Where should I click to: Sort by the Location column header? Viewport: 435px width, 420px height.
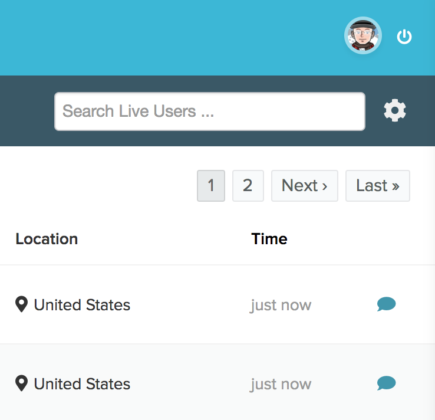pyautogui.click(x=47, y=239)
